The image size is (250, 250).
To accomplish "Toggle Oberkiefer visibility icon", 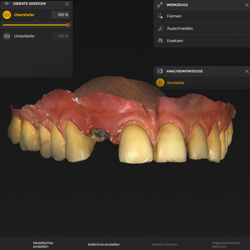I will 7,15.
